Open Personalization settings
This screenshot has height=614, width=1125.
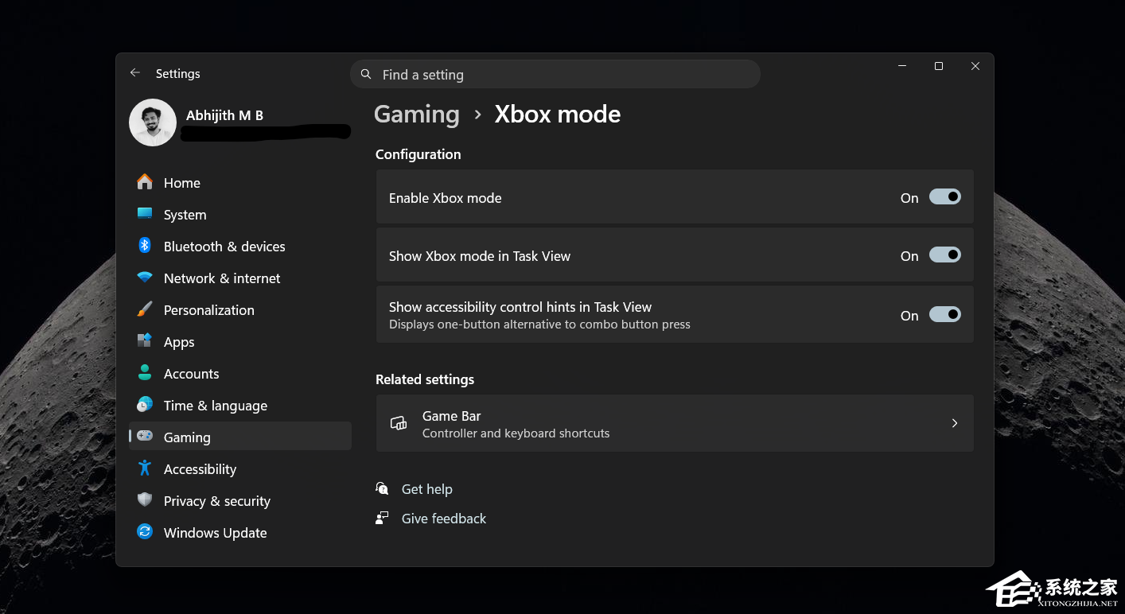pyautogui.click(x=240, y=309)
